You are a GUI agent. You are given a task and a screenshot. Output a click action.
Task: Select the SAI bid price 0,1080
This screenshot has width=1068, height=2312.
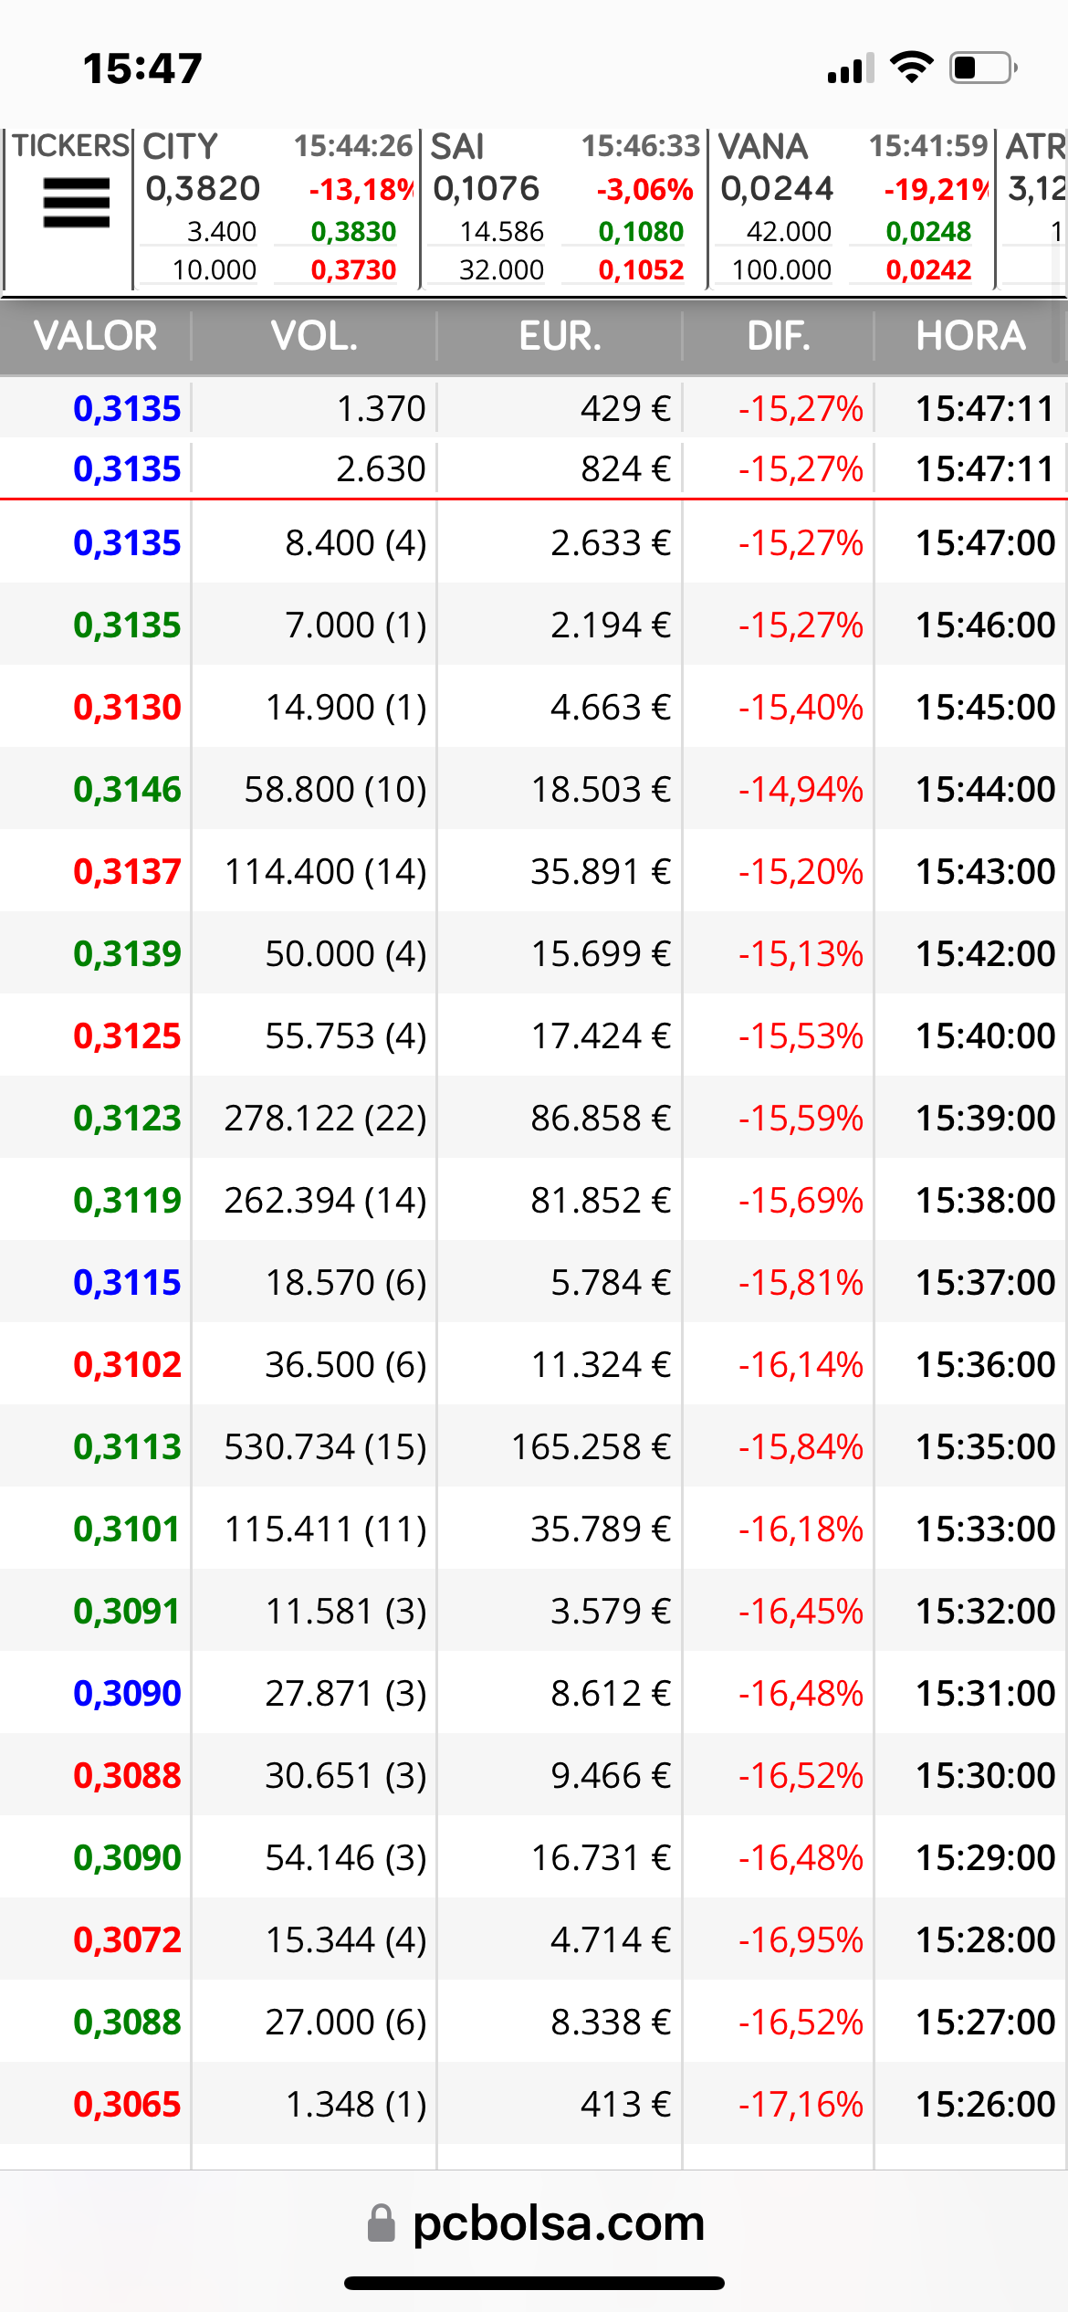(641, 232)
